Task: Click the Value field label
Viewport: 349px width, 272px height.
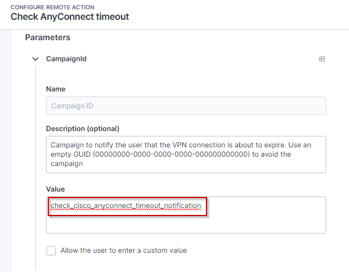Action: coord(55,189)
